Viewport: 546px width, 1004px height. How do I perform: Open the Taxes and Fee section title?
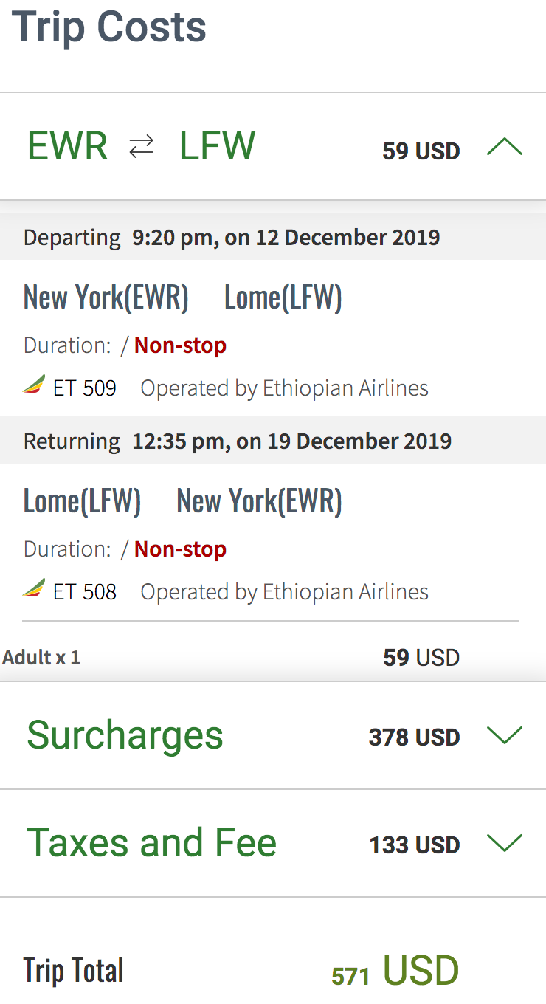pyautogui.click(x=151, y=843)
